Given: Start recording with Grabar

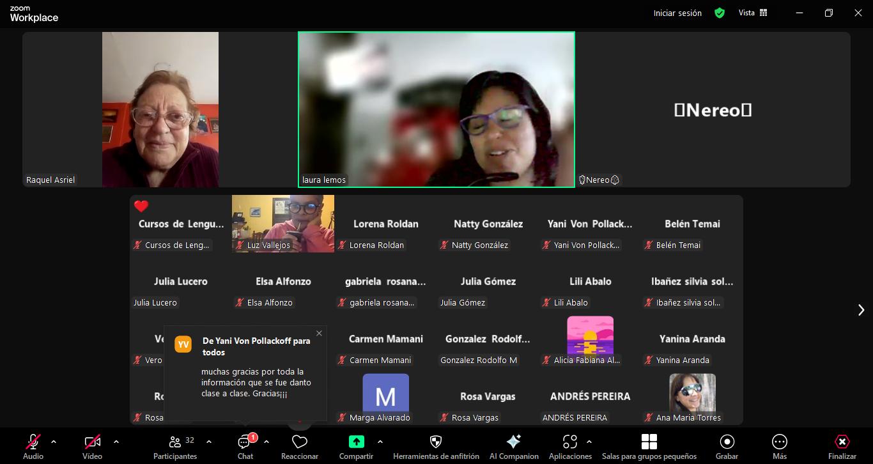Looking at the screenshot, I should tap(727, 446).
